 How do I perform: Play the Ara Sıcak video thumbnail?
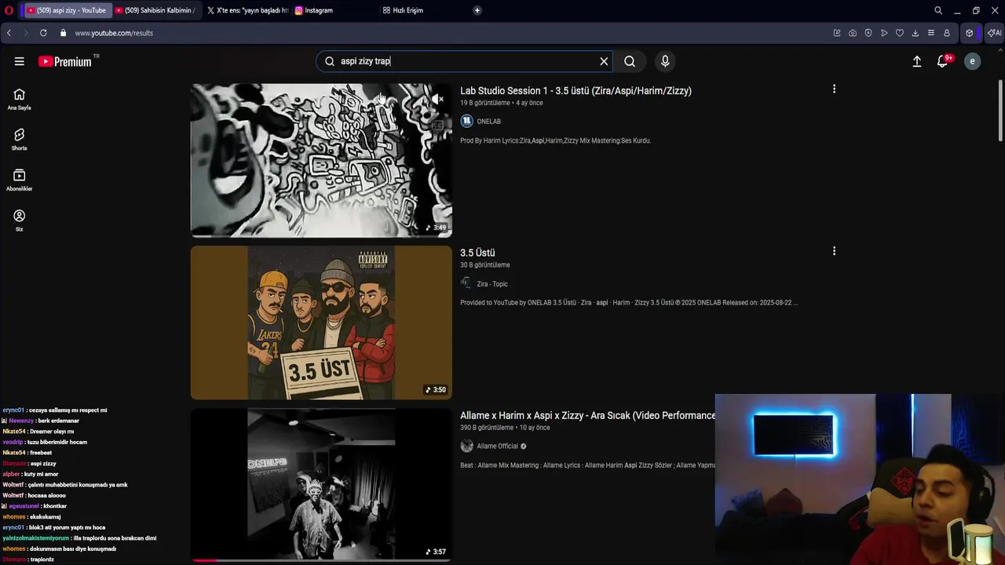click(321, 484)
